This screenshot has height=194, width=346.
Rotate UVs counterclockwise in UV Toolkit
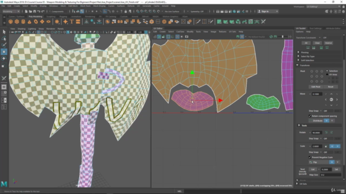tap(327, 133)
